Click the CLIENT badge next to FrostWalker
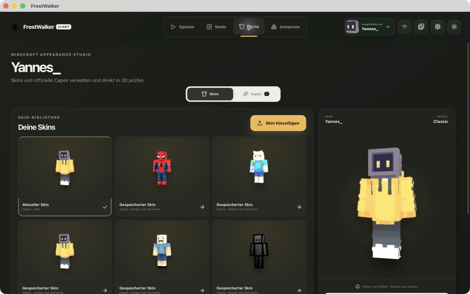Screen dimensions: 470x294 point(63,27)
